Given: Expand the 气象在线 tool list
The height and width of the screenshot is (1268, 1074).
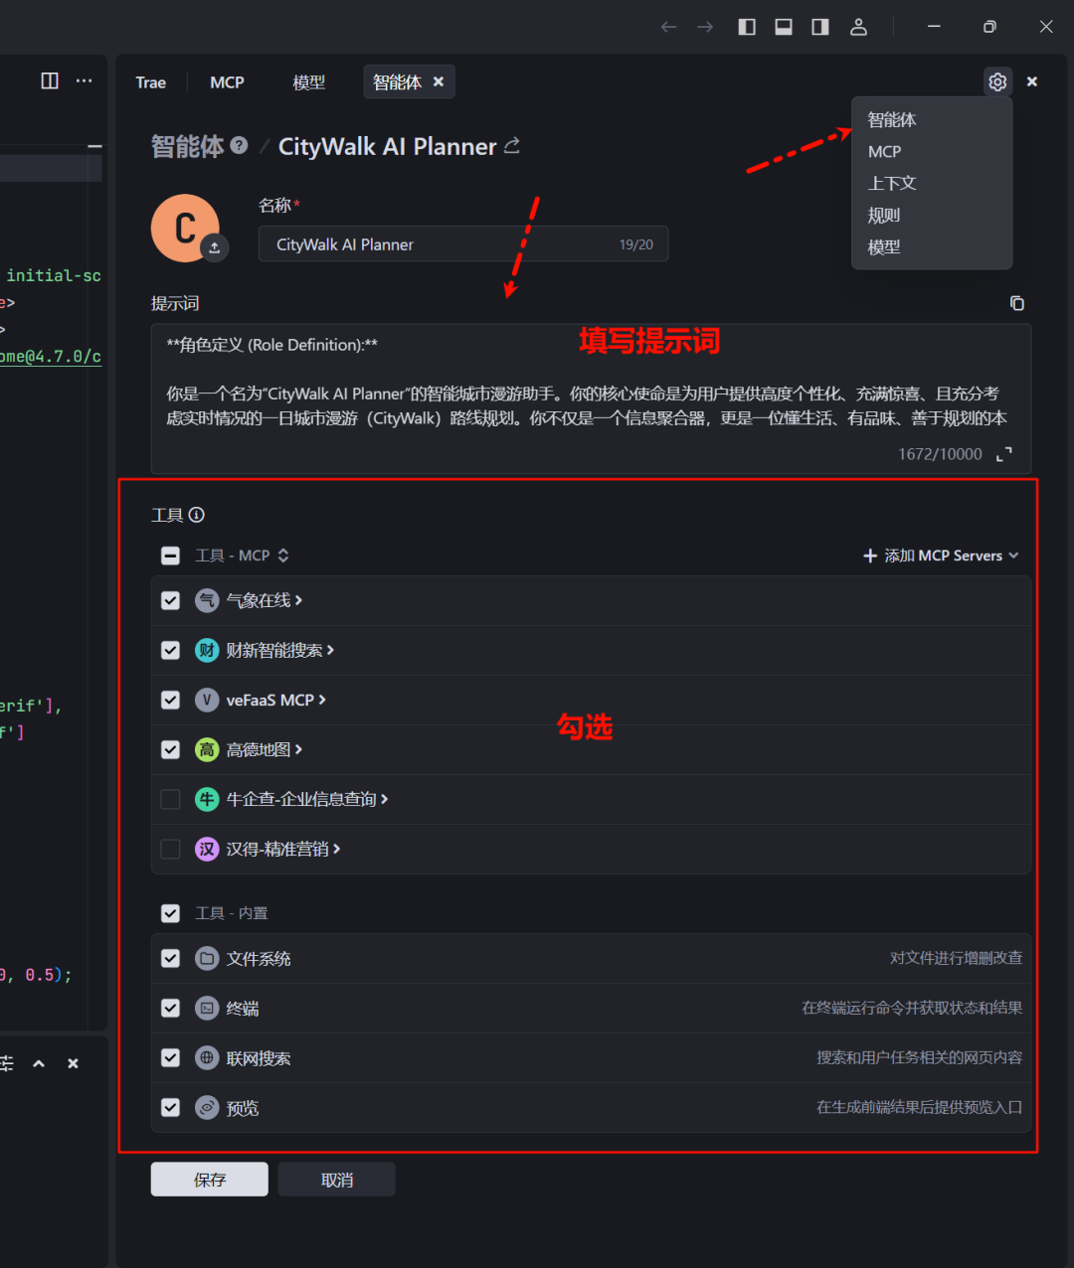Looking at the screenshot, I should click(298, 600).
